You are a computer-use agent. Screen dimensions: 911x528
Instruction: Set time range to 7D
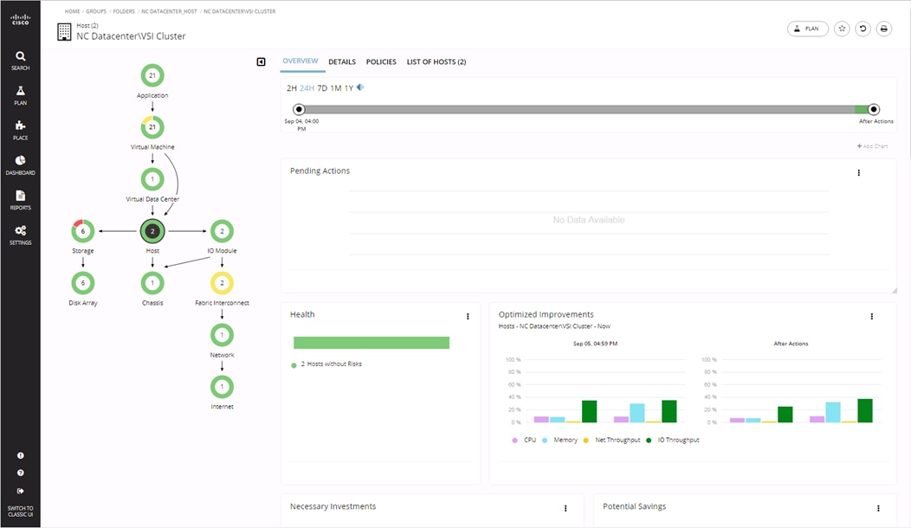(x=322, y=88)
